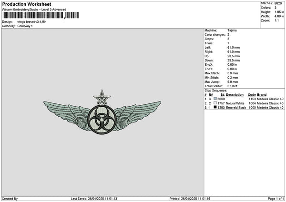Click the Emerald Black 3253 thread swatch

tap(215, 107)
